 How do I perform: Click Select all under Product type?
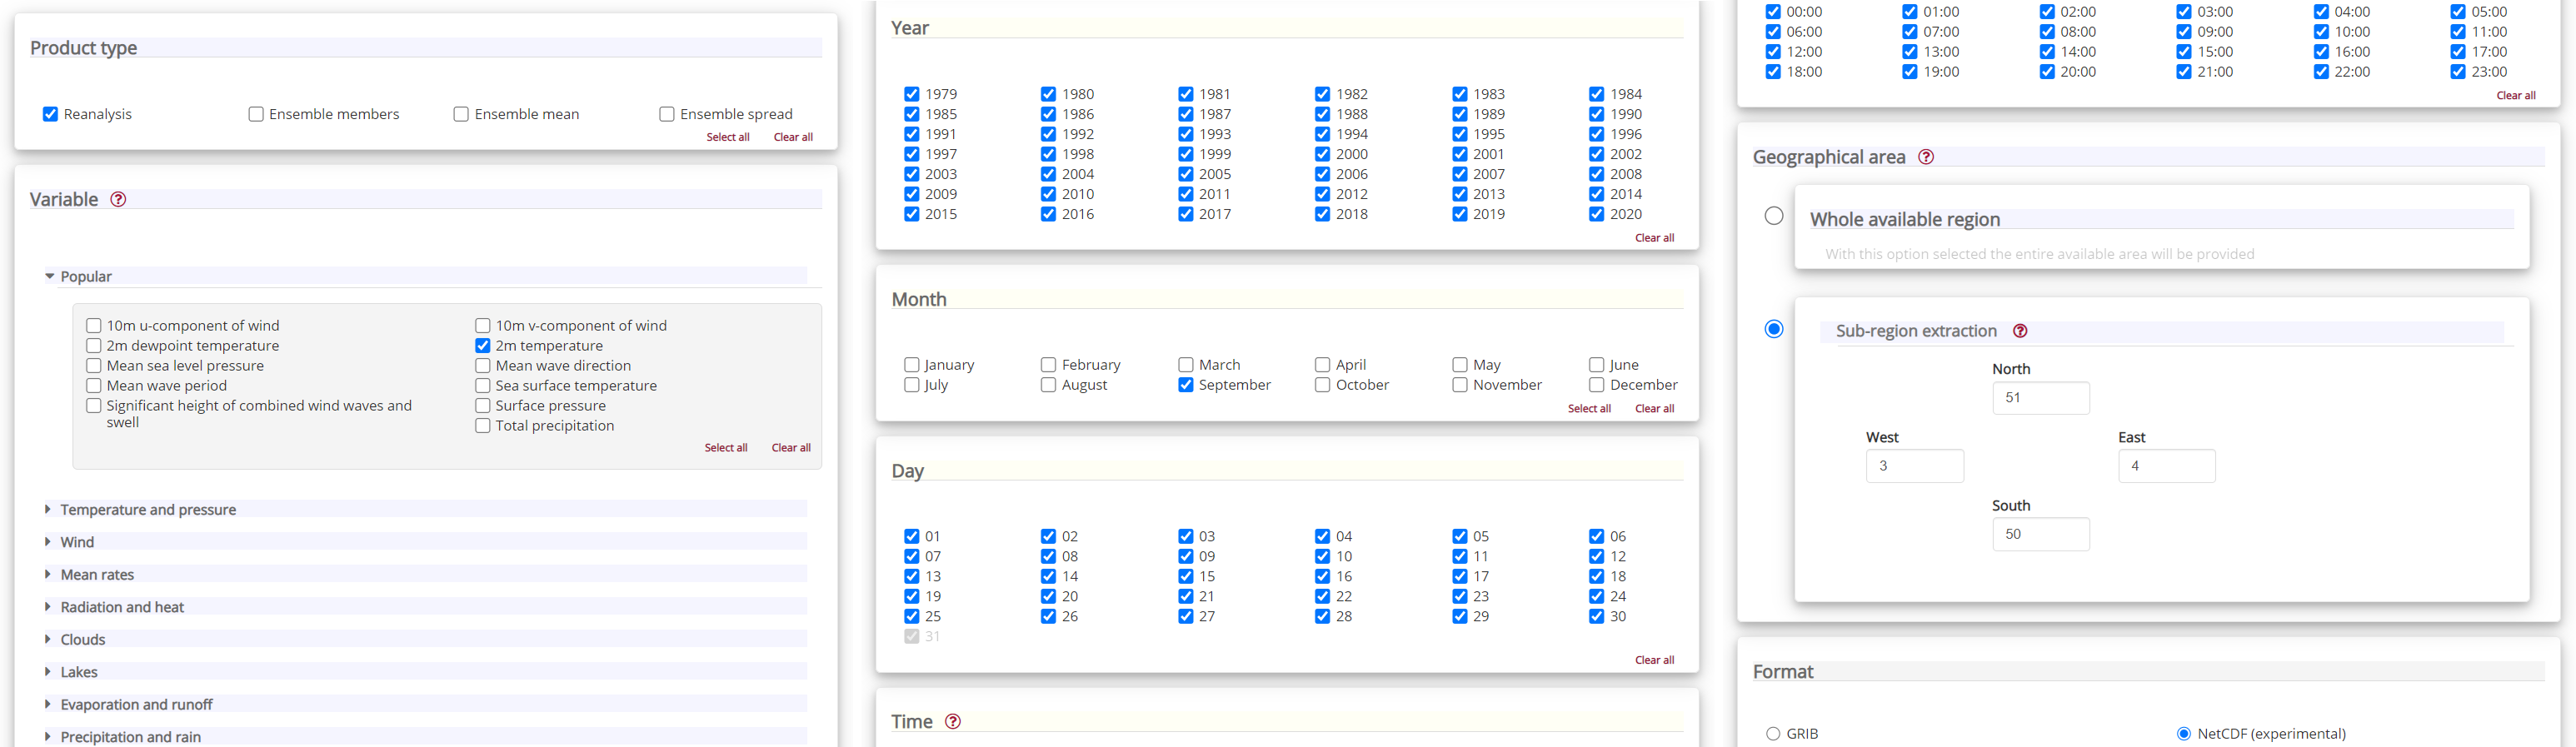point(727,137)
